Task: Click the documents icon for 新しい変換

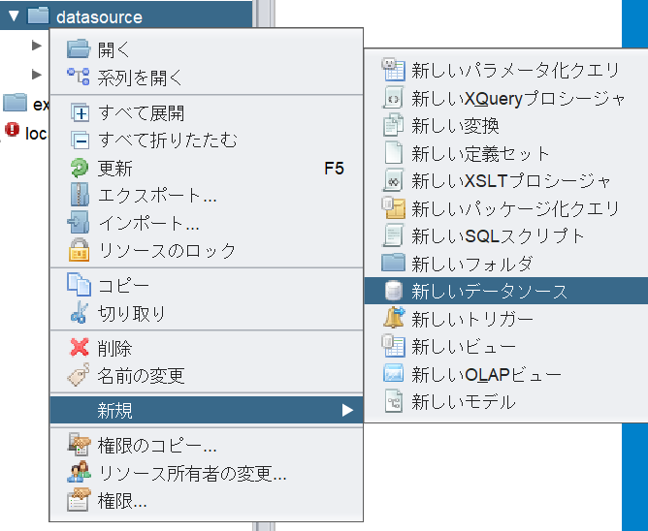Action: (393, 125)
